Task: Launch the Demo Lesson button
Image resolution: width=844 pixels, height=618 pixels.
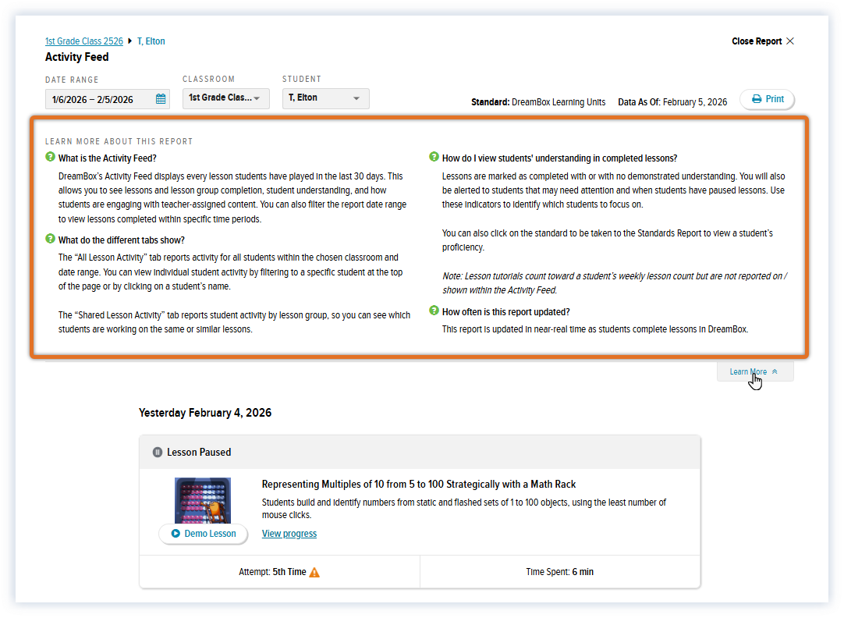Action: 204,534
